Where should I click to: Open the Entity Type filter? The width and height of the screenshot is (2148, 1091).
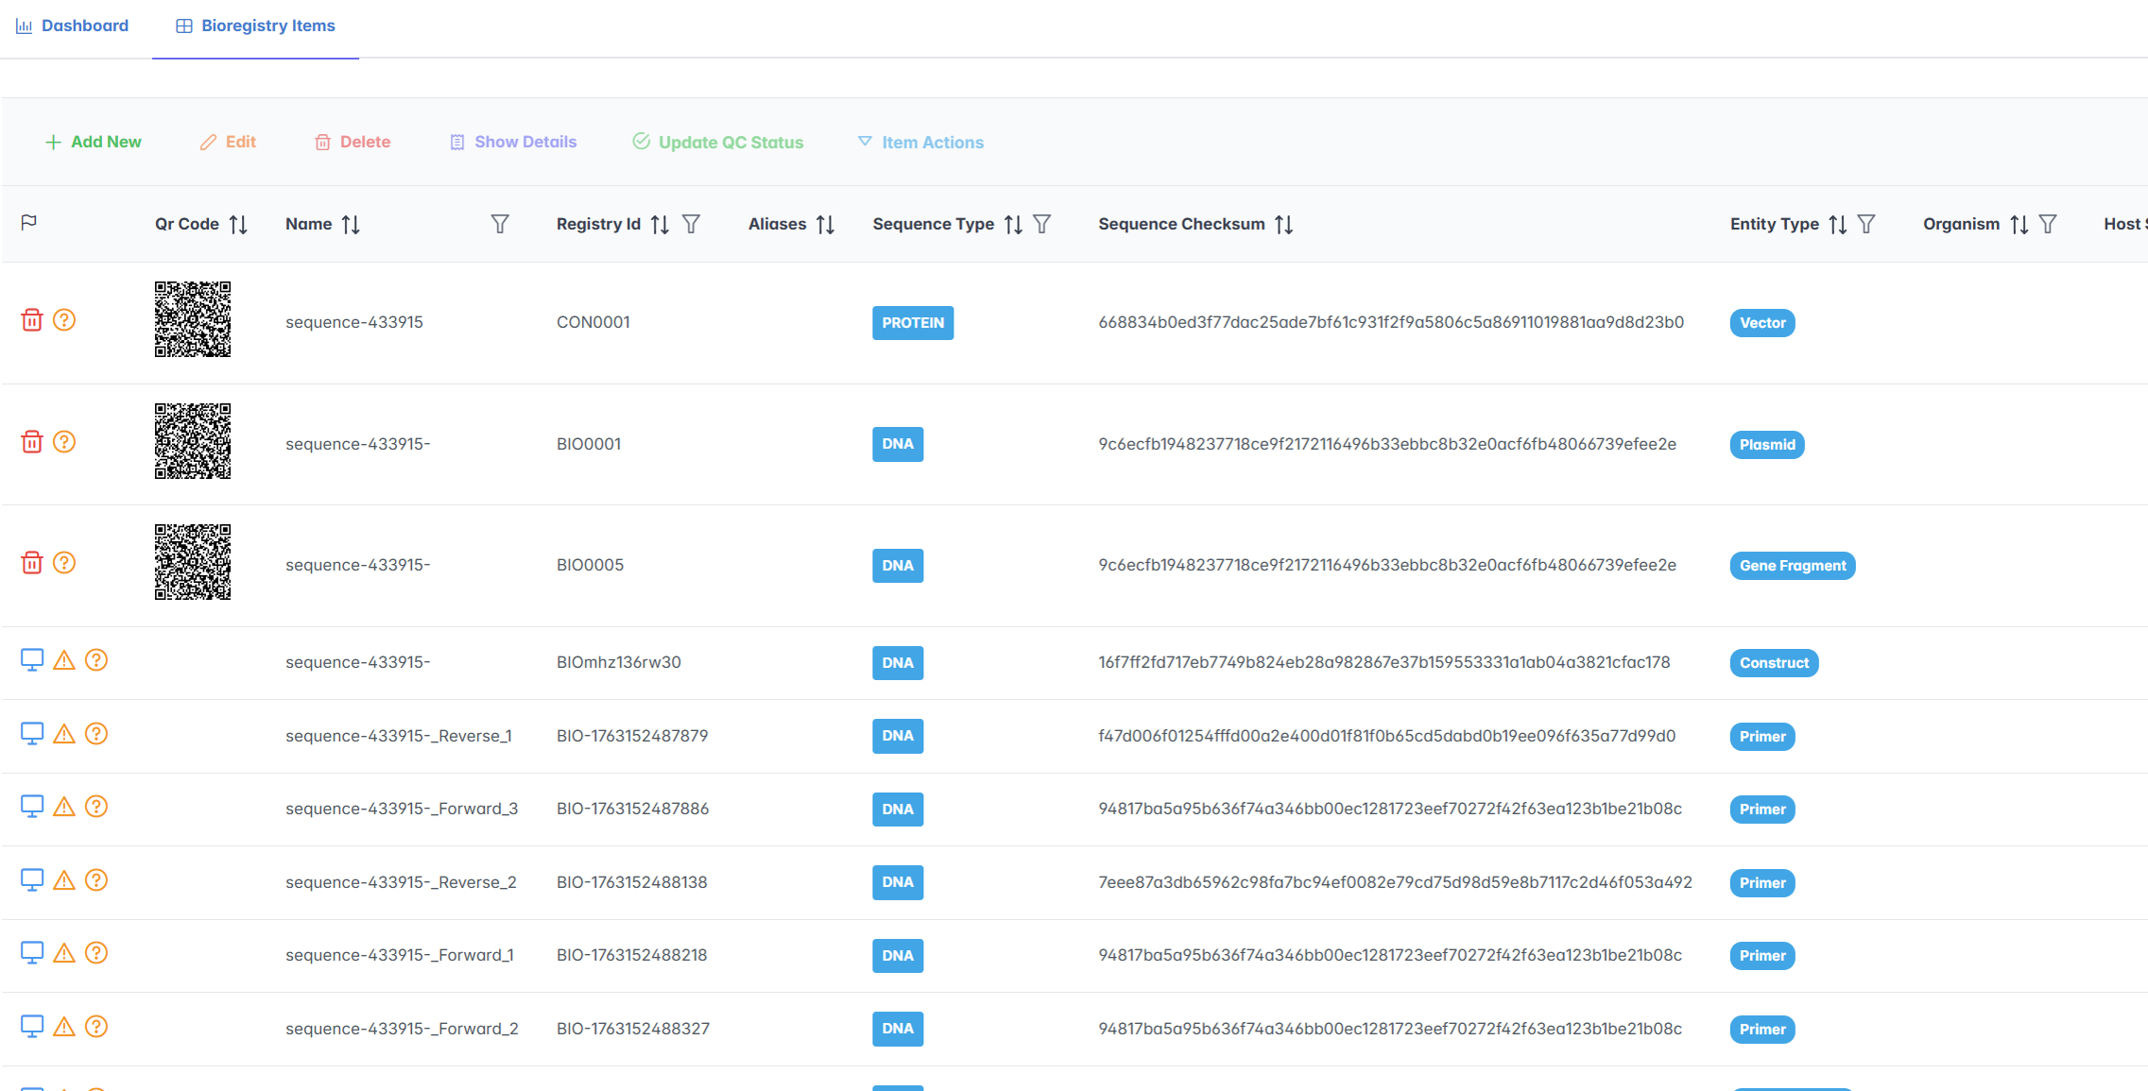point(1866,224)
